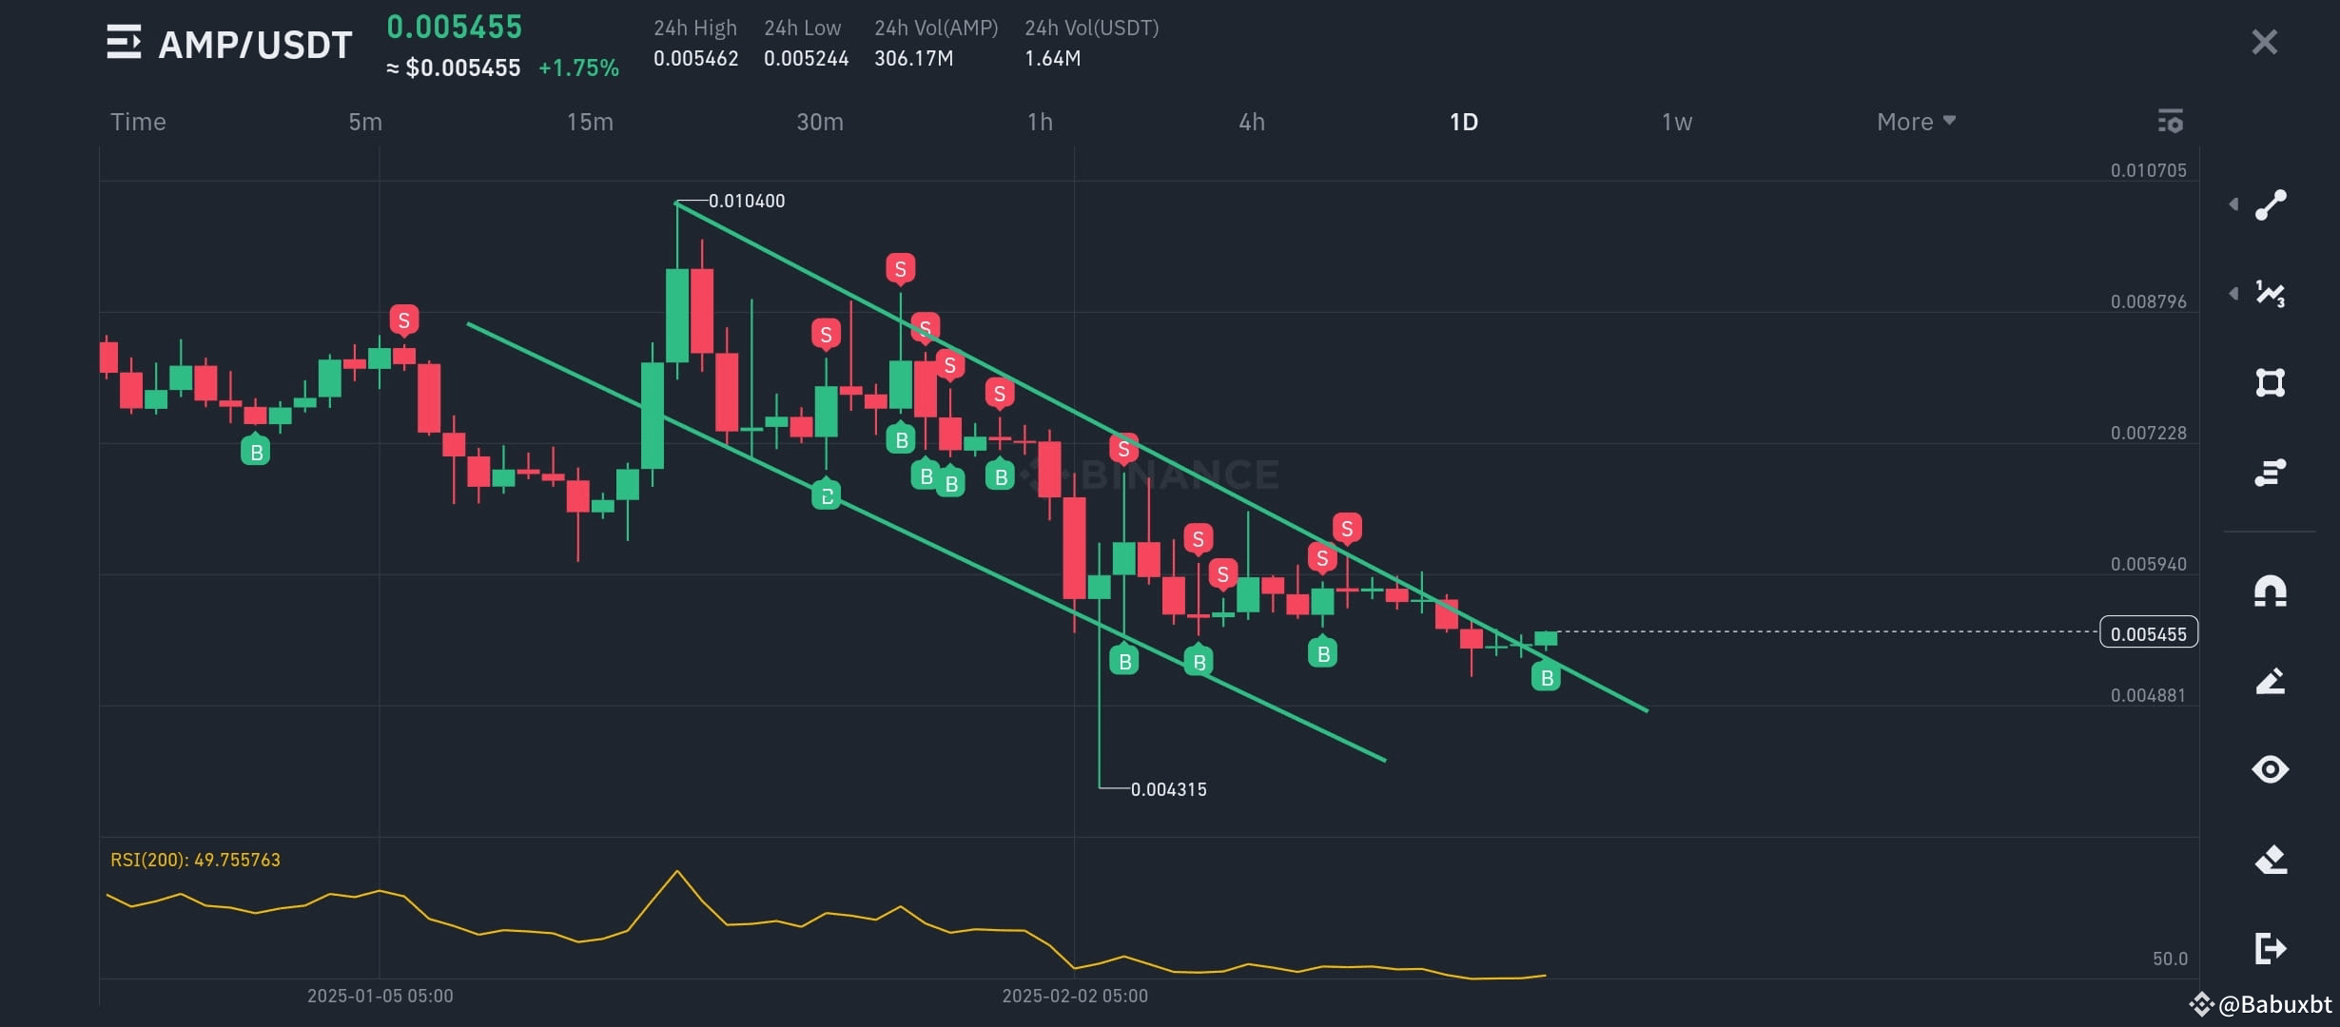
Task: Select the 1D interval tab
Action: tap(1464, 122)
